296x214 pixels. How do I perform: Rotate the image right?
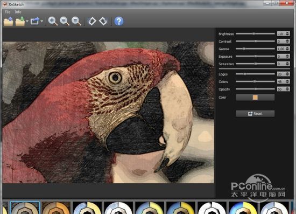(103, 21)
